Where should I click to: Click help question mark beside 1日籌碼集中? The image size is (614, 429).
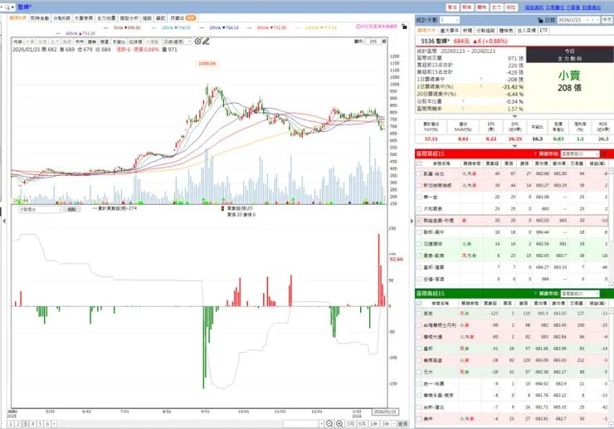point(481,79)
